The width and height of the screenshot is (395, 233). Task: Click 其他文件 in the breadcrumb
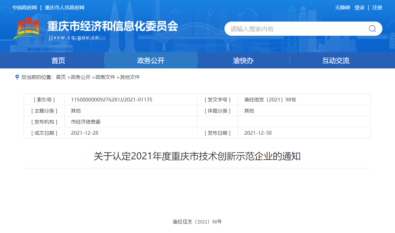pyautogui.click(x=130, y=77)
